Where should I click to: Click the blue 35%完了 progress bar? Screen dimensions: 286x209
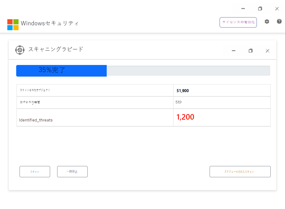tap(61, 70)
